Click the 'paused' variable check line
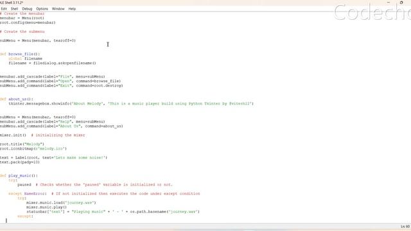Screen dimensions: 411x231 (x=95, y=185)
